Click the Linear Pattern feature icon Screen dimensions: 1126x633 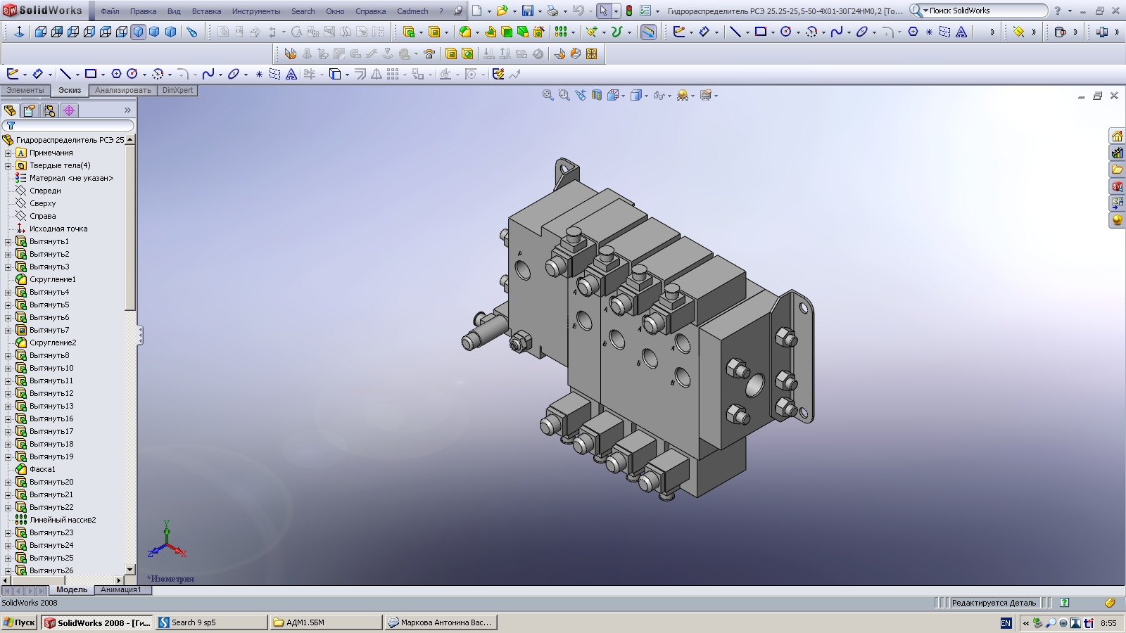click(x=560, y=32)
